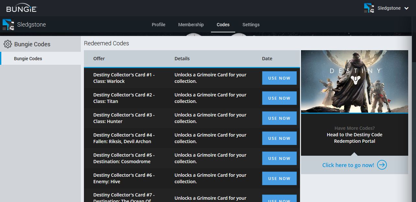416x202 pixels.
Task: Click the circled arrow icon
Action: [x=382, y=165]
